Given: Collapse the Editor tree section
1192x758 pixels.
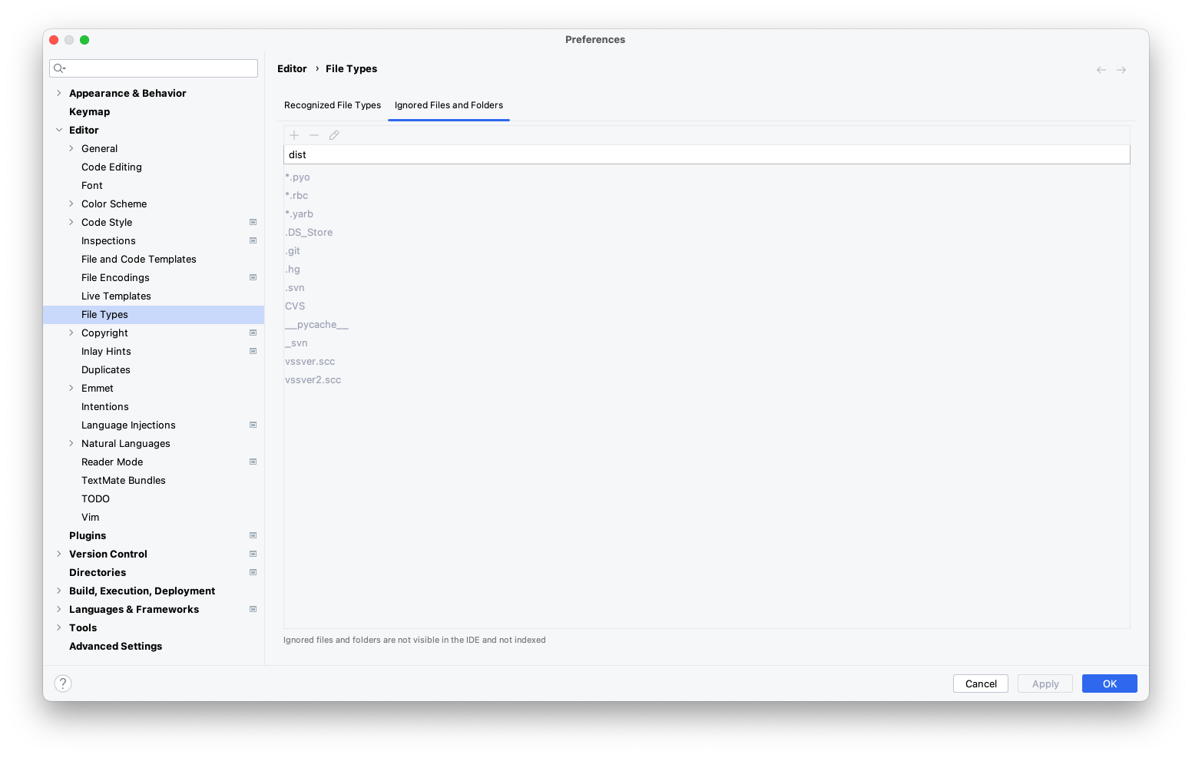Looking at the screenshot, I should tap(59, 130).
